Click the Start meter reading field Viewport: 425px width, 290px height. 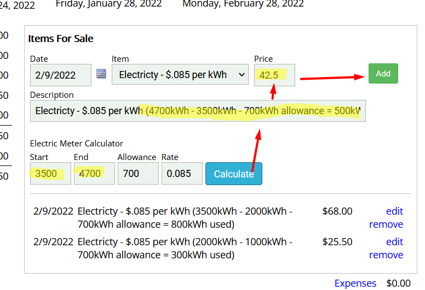(50, 174)
